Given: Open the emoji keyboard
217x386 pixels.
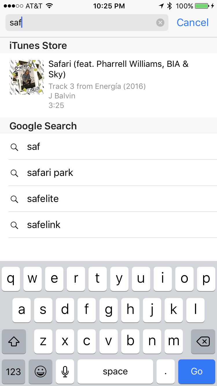Looking at the screenshot, I should 41,372.
